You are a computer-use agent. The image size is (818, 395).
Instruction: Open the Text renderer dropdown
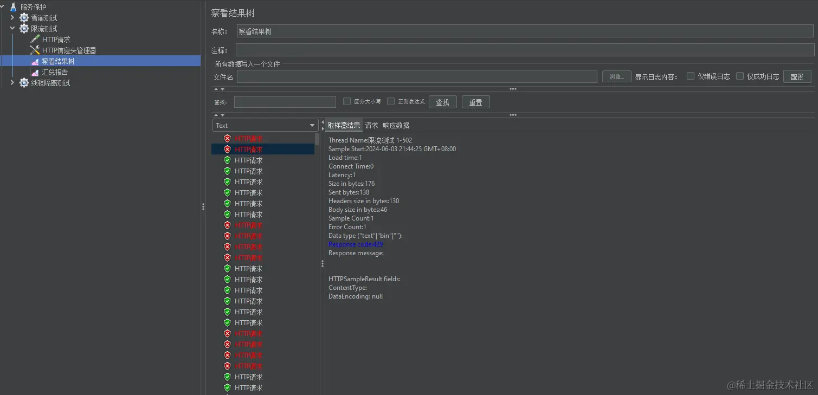coord(265,125)
